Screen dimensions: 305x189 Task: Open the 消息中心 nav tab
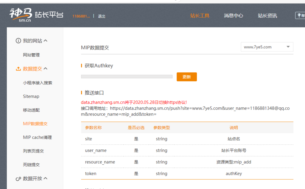coord(234,15)
